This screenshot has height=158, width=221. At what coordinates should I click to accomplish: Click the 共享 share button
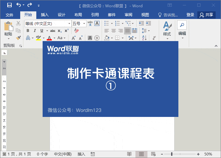pyautogui.click(x=206, y=15)
